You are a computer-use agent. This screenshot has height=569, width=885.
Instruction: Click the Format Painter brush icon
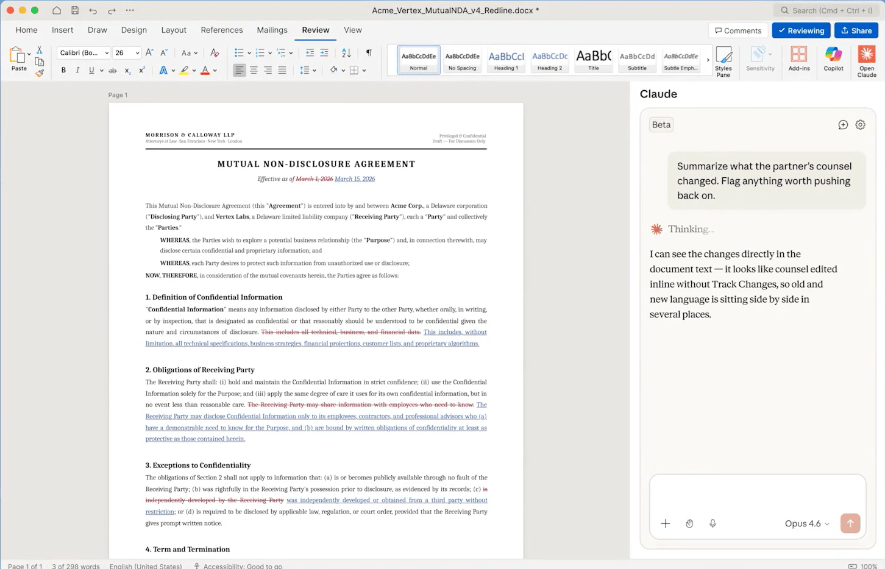[40, 73]
